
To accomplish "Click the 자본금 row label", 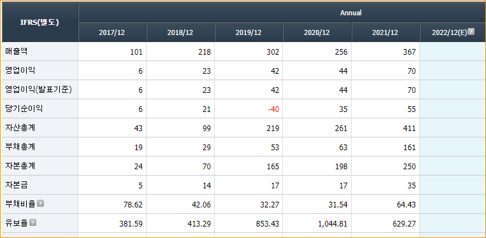I will click(16, 185).
